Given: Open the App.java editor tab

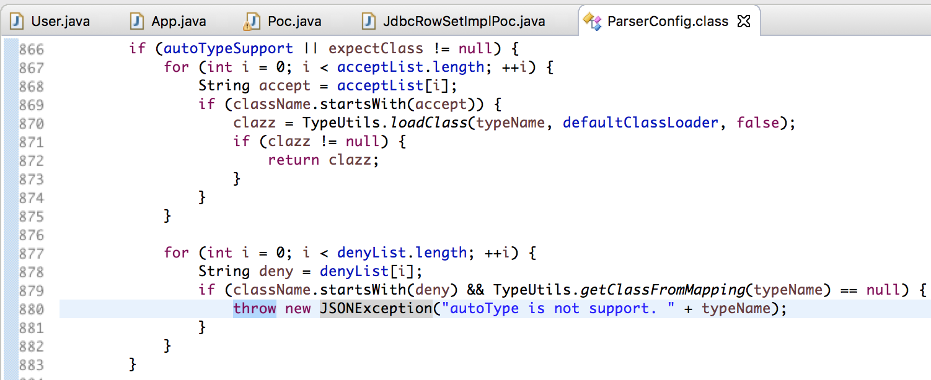Looking at the screenshot, I should click(x=168, y=21).
